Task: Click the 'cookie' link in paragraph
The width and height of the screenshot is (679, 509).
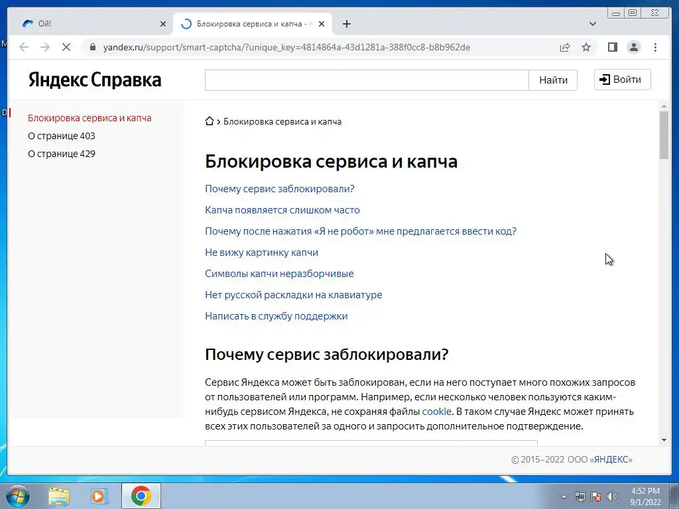Action: tap(436, 412)
